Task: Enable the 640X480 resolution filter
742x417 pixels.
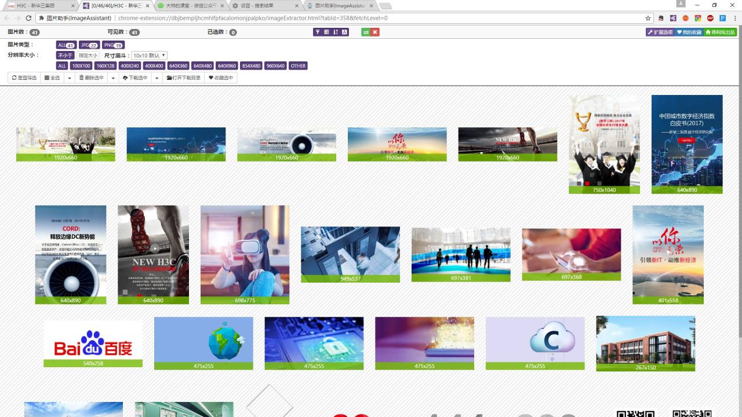Action: coord(202,66)
